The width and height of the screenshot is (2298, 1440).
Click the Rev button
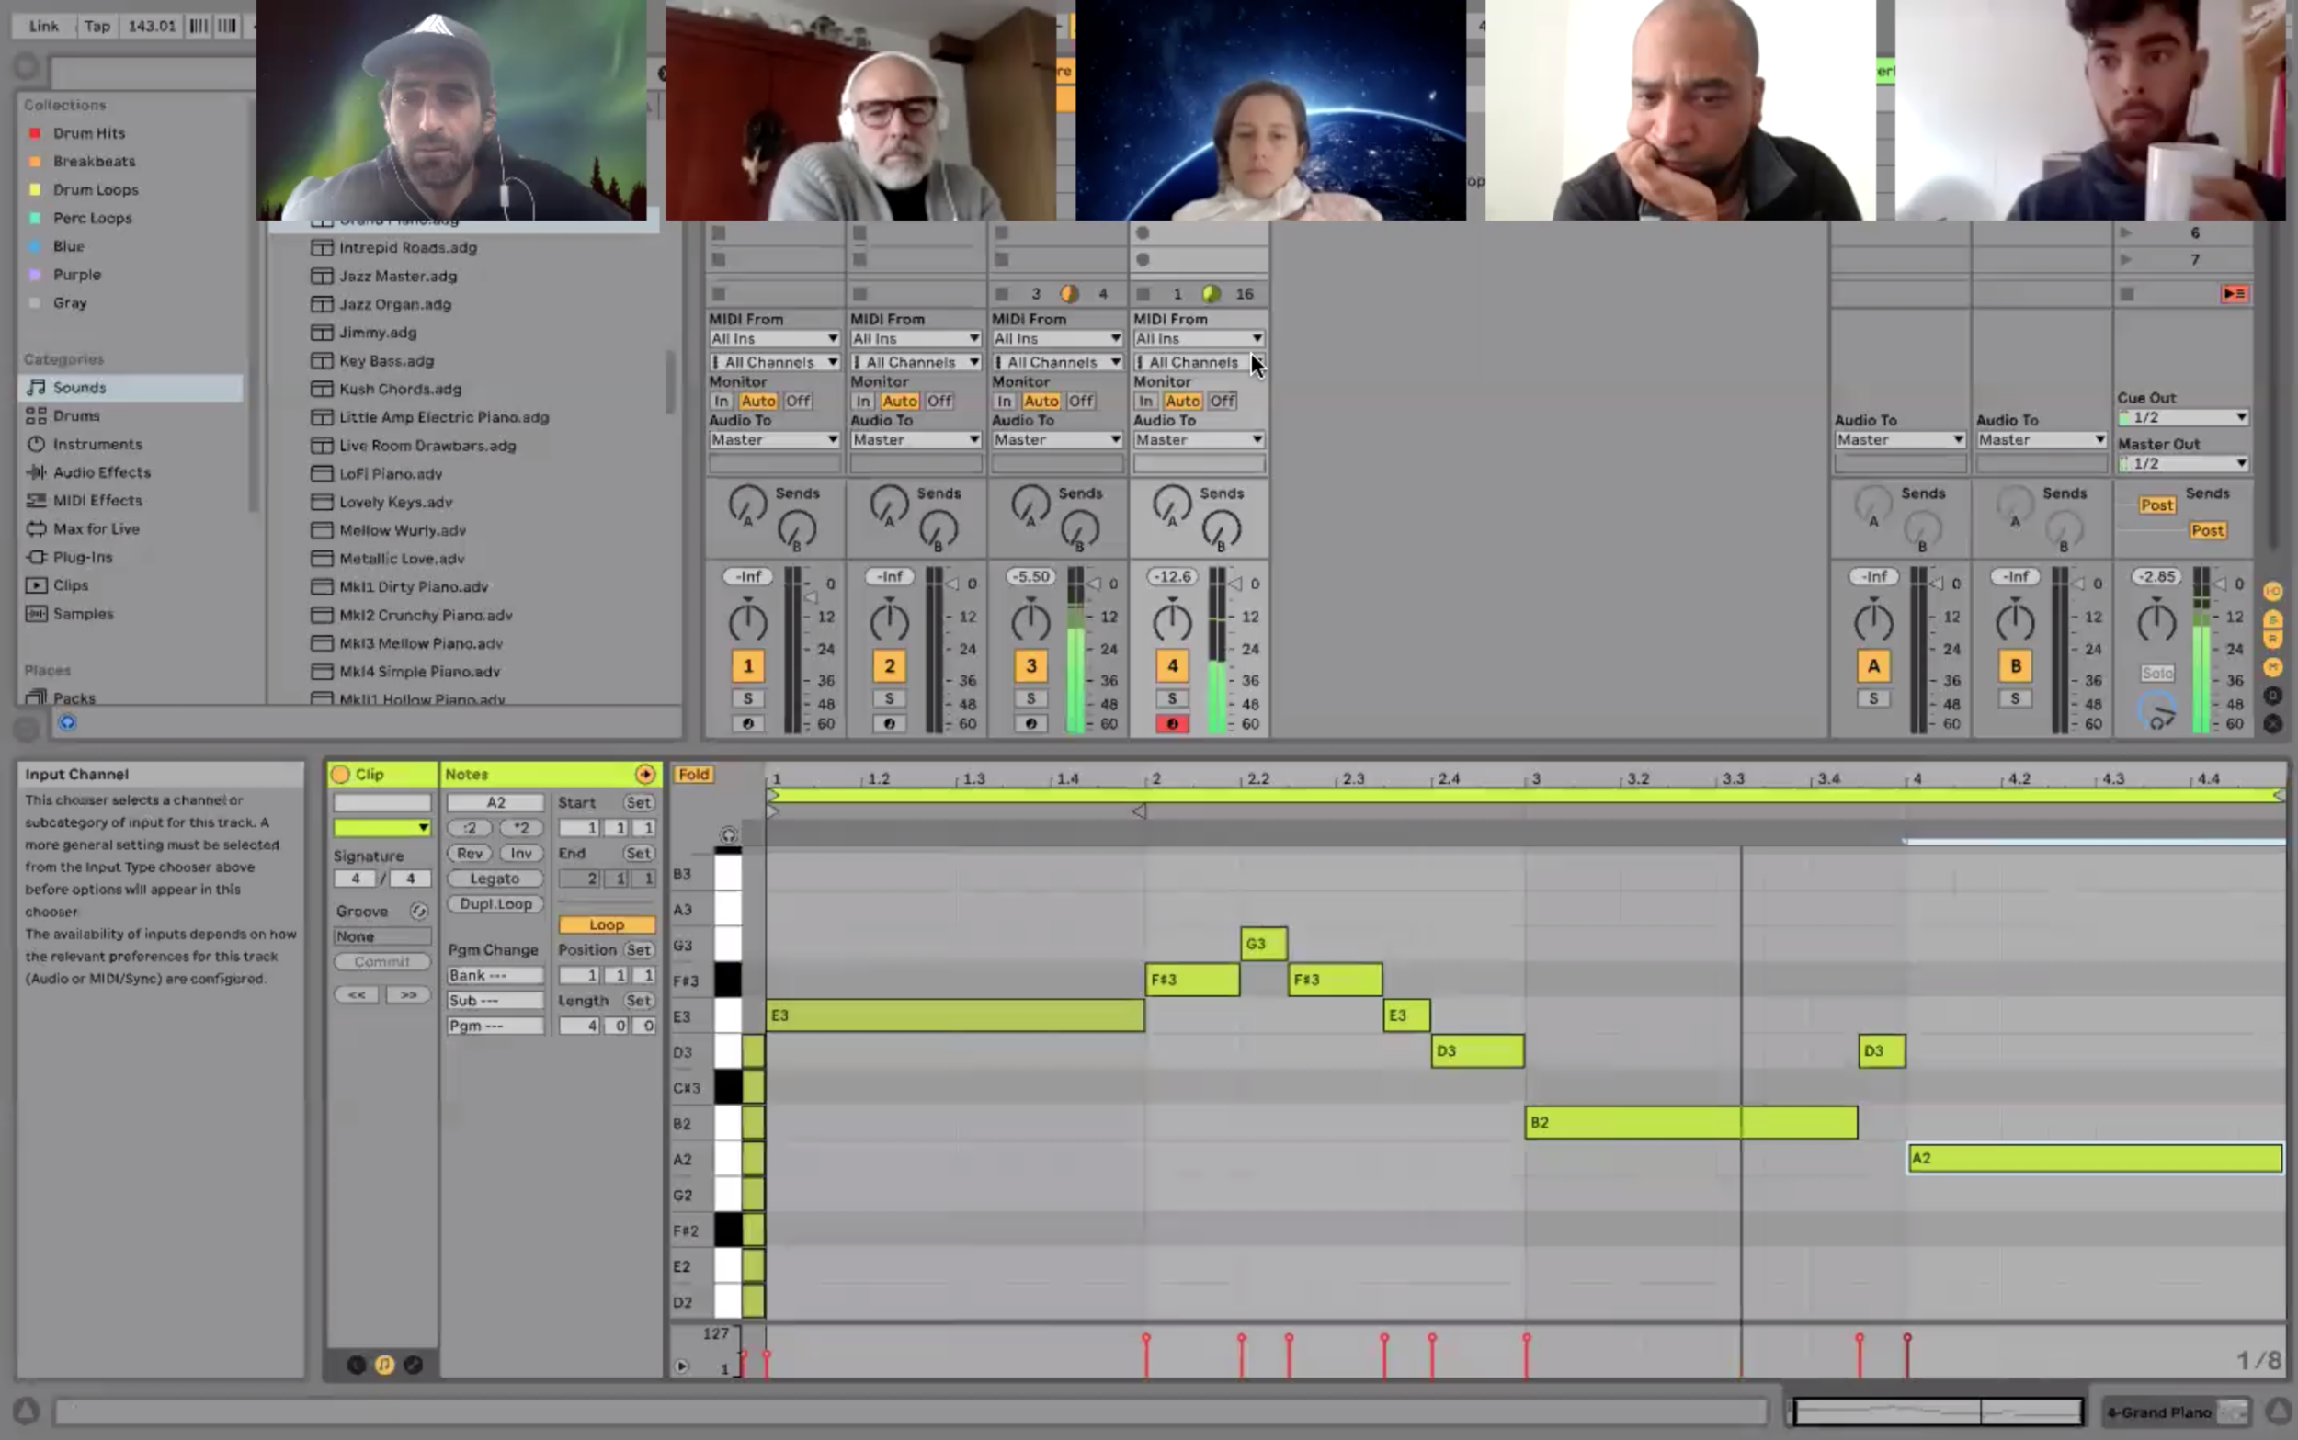[471, 855]
